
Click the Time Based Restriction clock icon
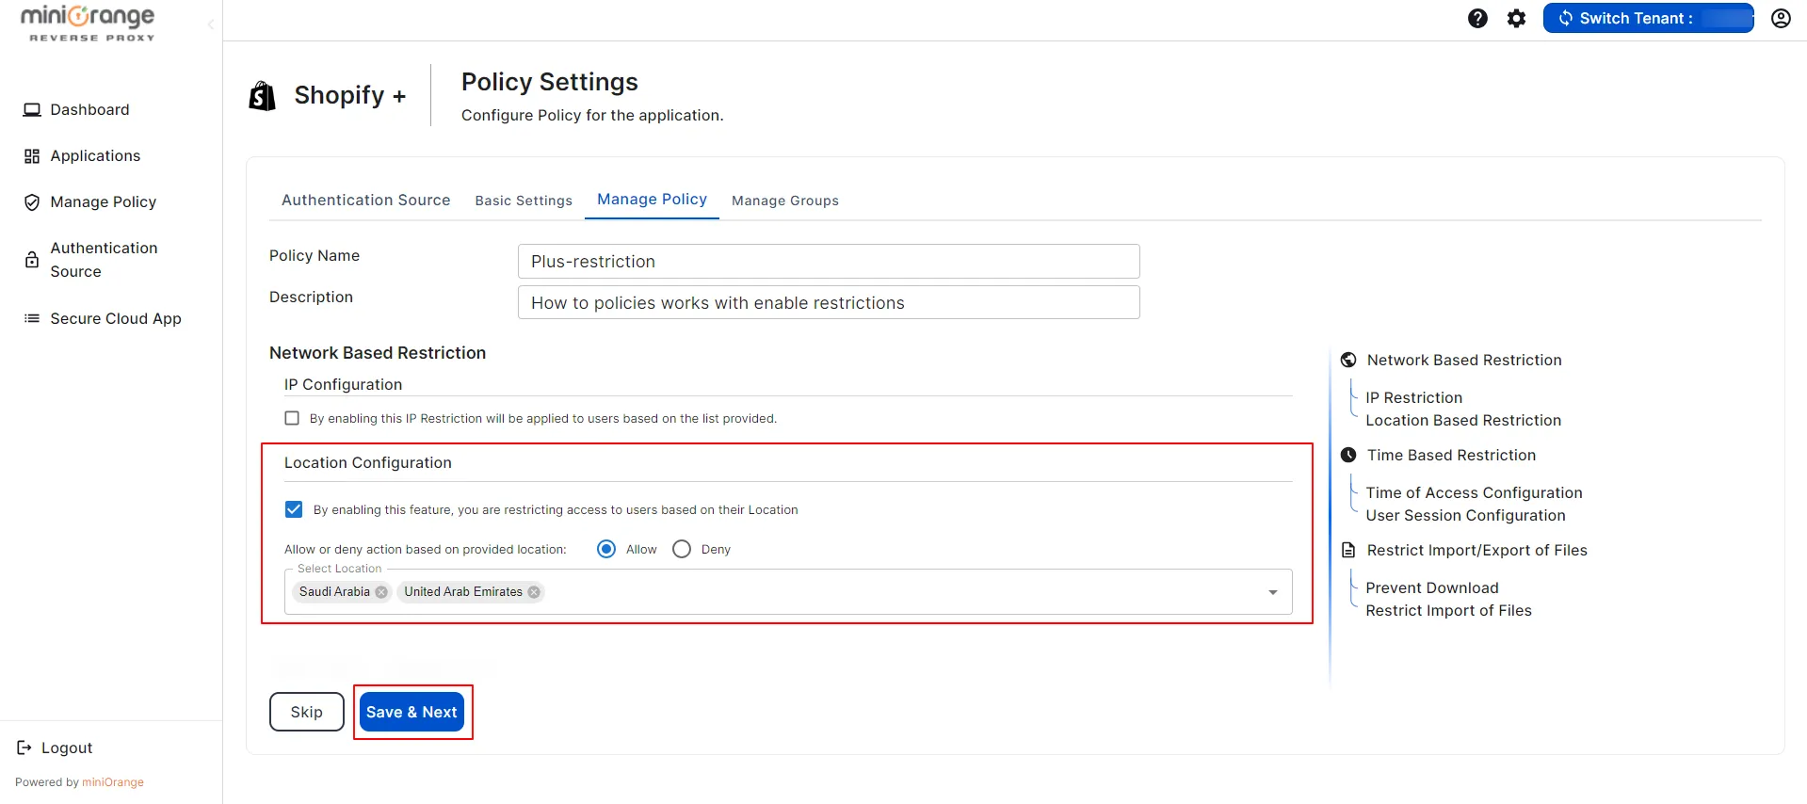coord(1348,455)
